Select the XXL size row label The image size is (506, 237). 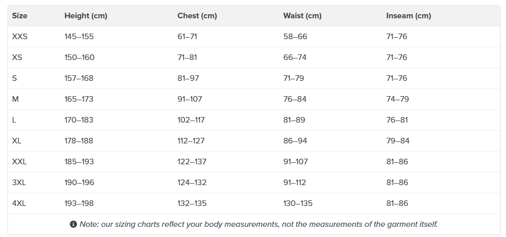(x=19, y=162)
